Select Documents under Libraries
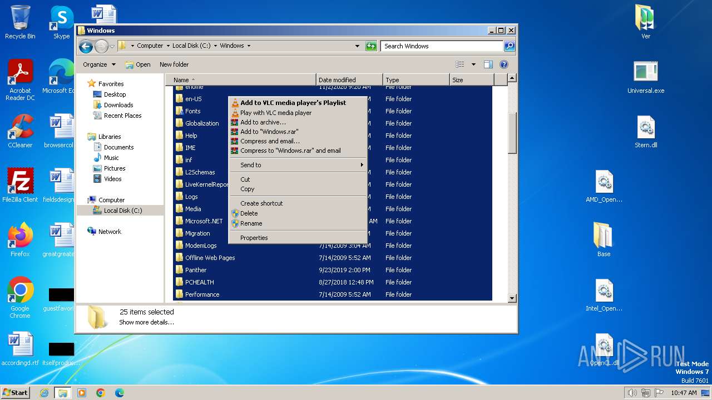Image resolution: width=712 pixels, height=400 pixels. (x=118, y=147)
